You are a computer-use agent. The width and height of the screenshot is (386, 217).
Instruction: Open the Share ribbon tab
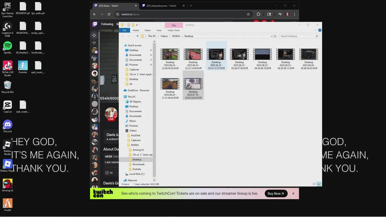coord(147,30)
